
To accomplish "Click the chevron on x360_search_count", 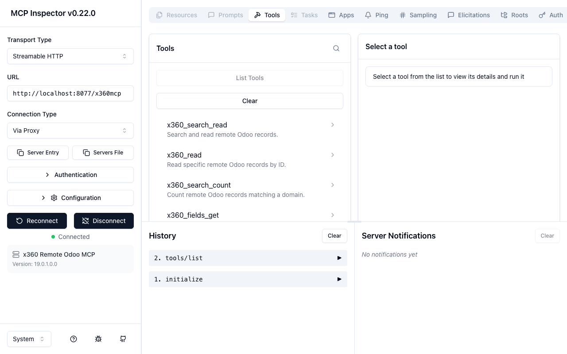I will (x=333, y=185).
